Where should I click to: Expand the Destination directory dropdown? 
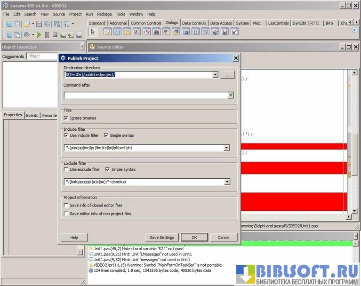tap(215, 75)
